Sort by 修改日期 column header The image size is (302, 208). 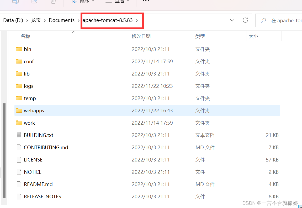click(141, 36)
